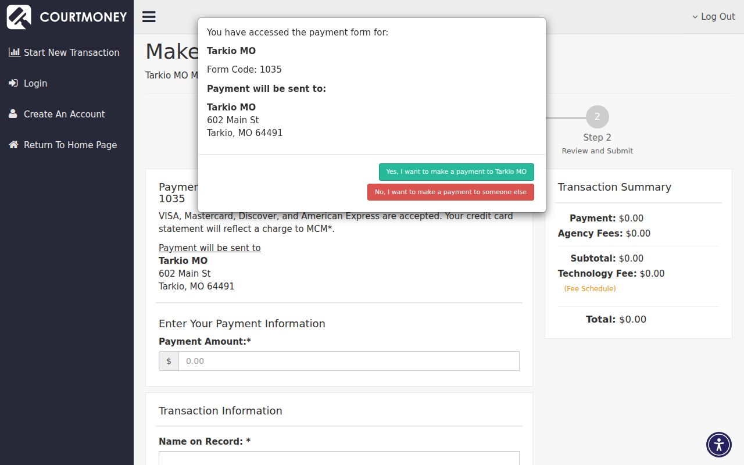Click the 'Total: $0.00' line
Viewport: 744px width, 465px height.
616,320
